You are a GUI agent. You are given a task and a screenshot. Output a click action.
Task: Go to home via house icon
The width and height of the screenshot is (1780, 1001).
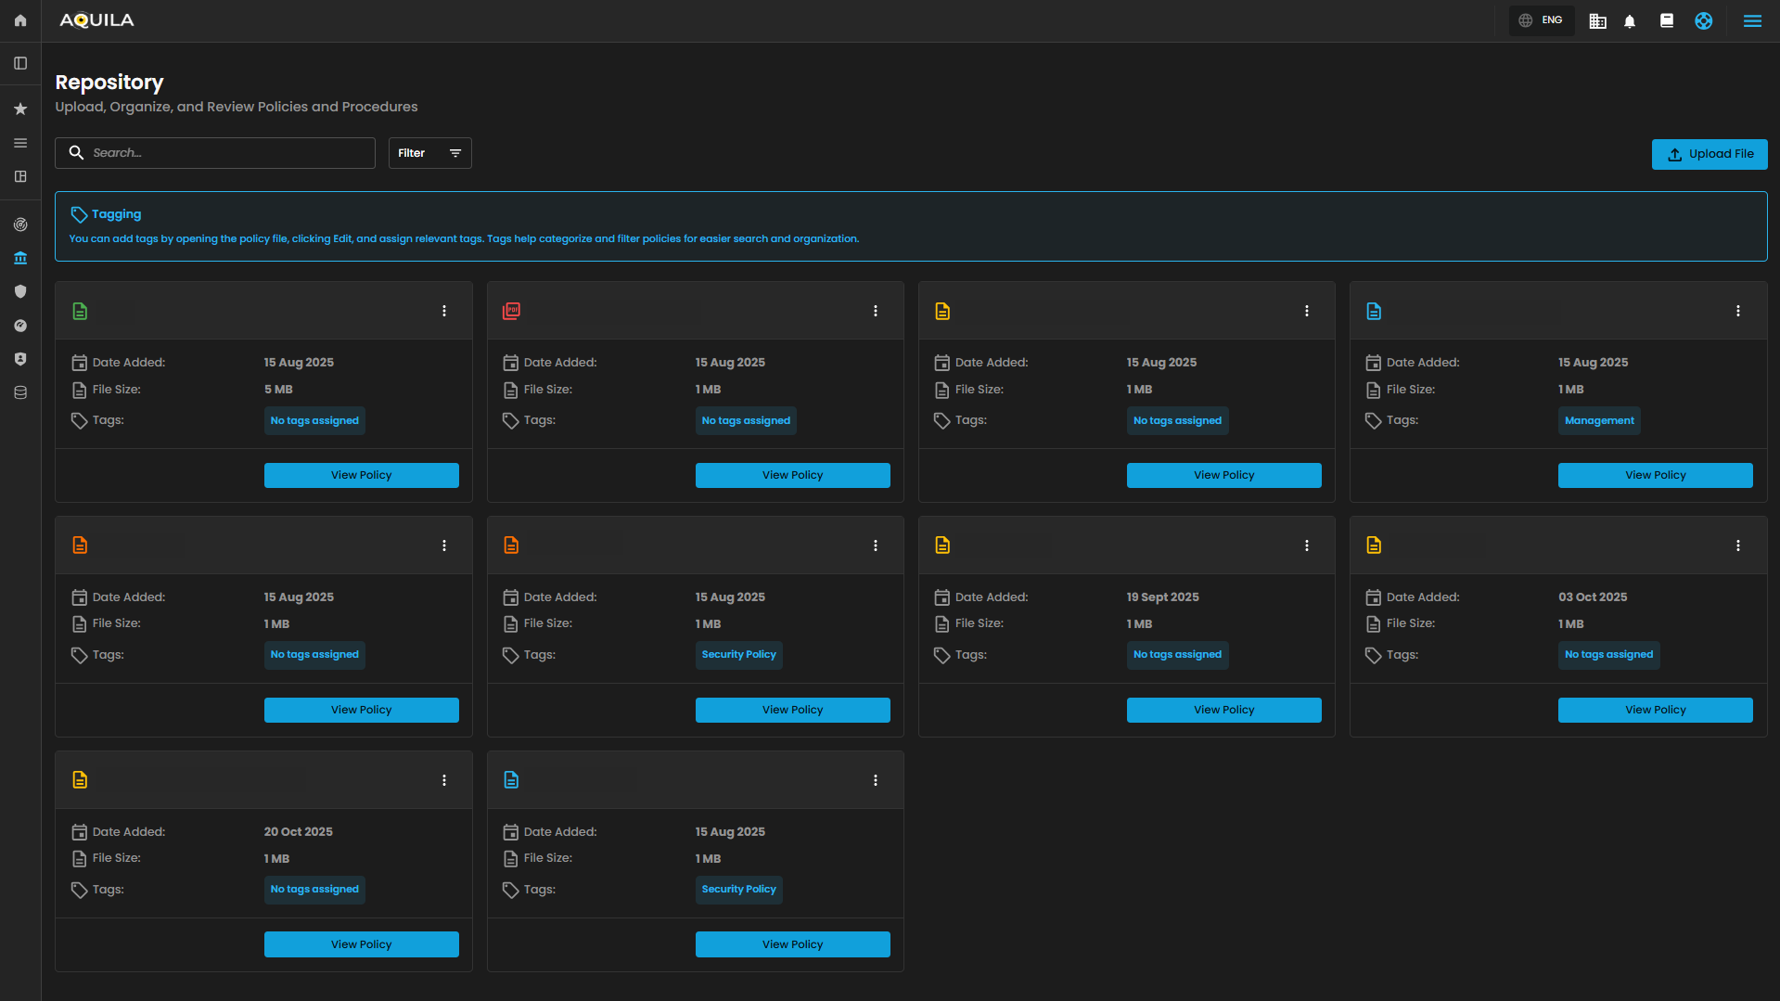[20, 20]
